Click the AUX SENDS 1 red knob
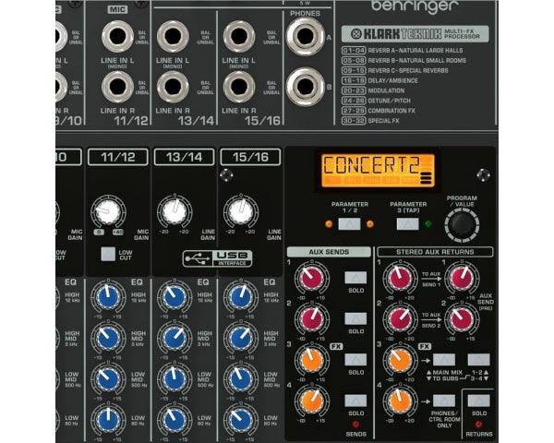The width and height of the screenshot is (554, 443). coord(312,278)
